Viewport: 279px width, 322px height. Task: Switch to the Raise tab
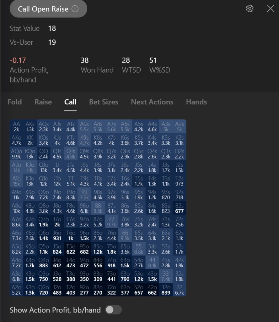point(43,102)
